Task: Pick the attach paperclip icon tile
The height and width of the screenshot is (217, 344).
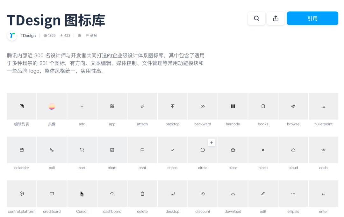Action: [x=142, y=106]
